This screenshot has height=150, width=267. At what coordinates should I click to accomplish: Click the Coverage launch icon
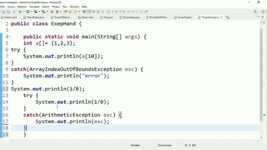pyautogui.click(x=35, y=12)
